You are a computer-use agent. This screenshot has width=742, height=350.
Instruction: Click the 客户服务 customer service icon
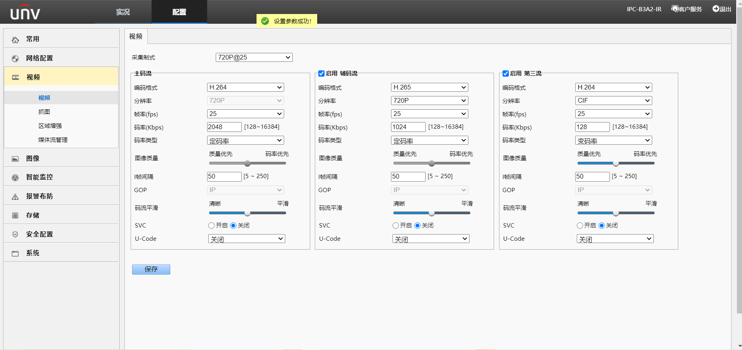675,9
